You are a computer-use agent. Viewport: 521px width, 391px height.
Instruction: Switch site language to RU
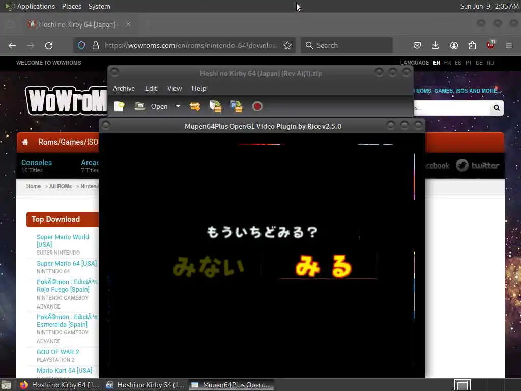(490, 63)
